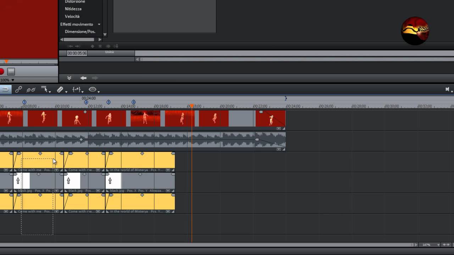Click keyframe diamond on the video track
The height and width of the screenshot is (255, 454).
coord(85,112)
